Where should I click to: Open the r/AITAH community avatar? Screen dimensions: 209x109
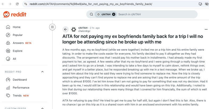coord(73,29)
